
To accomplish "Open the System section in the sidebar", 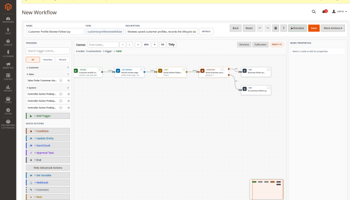I will [8, 111].
